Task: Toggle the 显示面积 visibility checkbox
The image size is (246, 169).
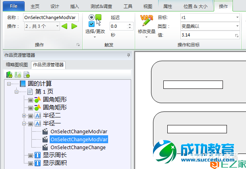Action: [x=31, y=163]
